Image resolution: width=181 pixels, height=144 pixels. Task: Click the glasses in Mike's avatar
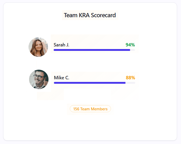pos(39,77)
